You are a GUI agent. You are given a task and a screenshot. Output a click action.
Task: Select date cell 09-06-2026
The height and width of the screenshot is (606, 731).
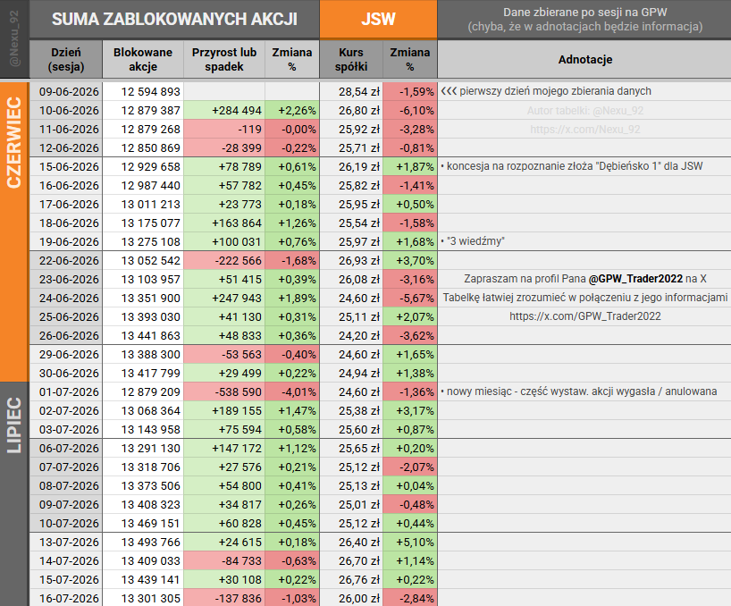tap(66, 92)
